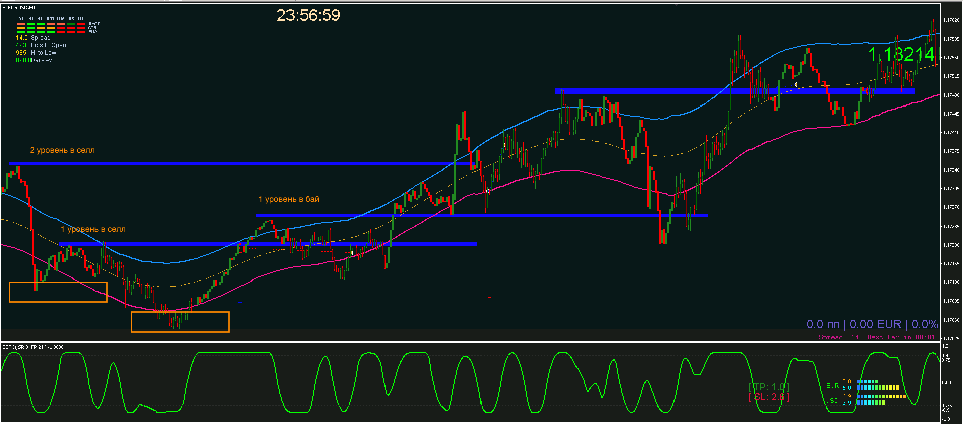The height and width of the screenshot is (424, 963).
Task: Click the USD strength value 6.9
Action: click(847, 396)
